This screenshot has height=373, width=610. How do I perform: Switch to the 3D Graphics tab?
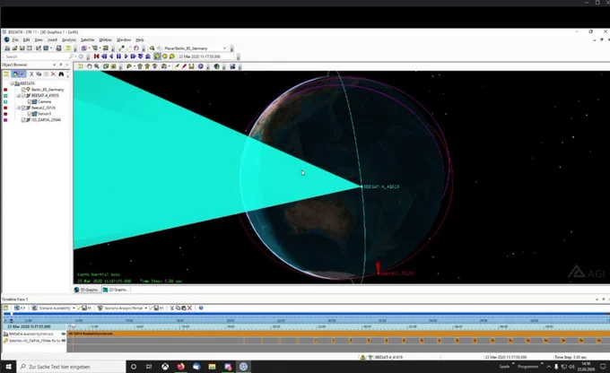87,290
